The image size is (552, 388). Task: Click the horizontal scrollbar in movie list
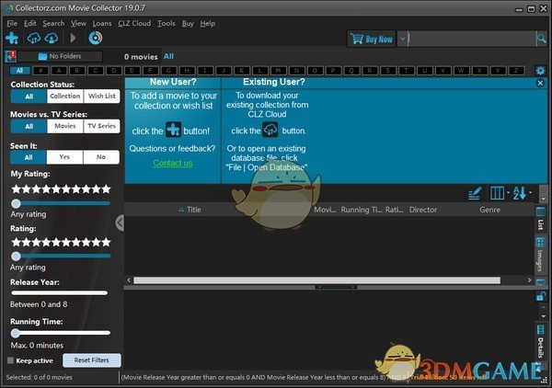(x=316, y=280)
